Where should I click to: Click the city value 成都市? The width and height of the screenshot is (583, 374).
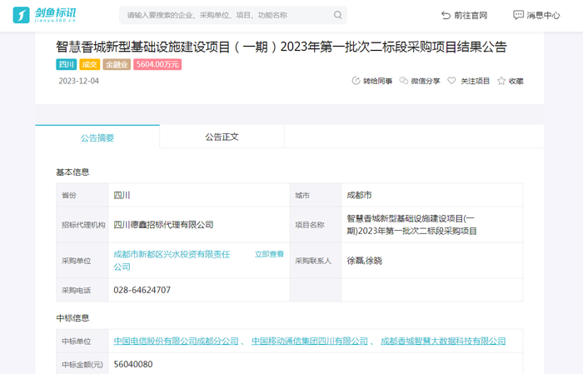click(x=359, y=195)
